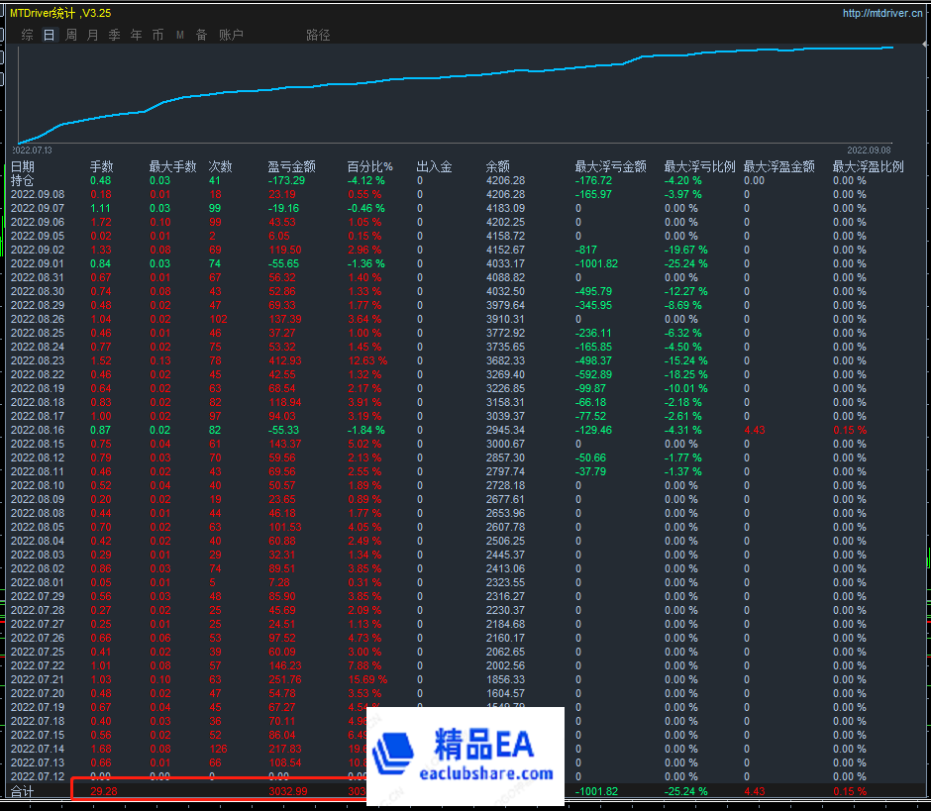Open the 周 weekly statistics tab
Screen dimensions: 931x811
click(71, 35)
